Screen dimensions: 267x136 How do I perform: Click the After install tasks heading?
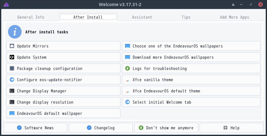(x=47, y=32)
